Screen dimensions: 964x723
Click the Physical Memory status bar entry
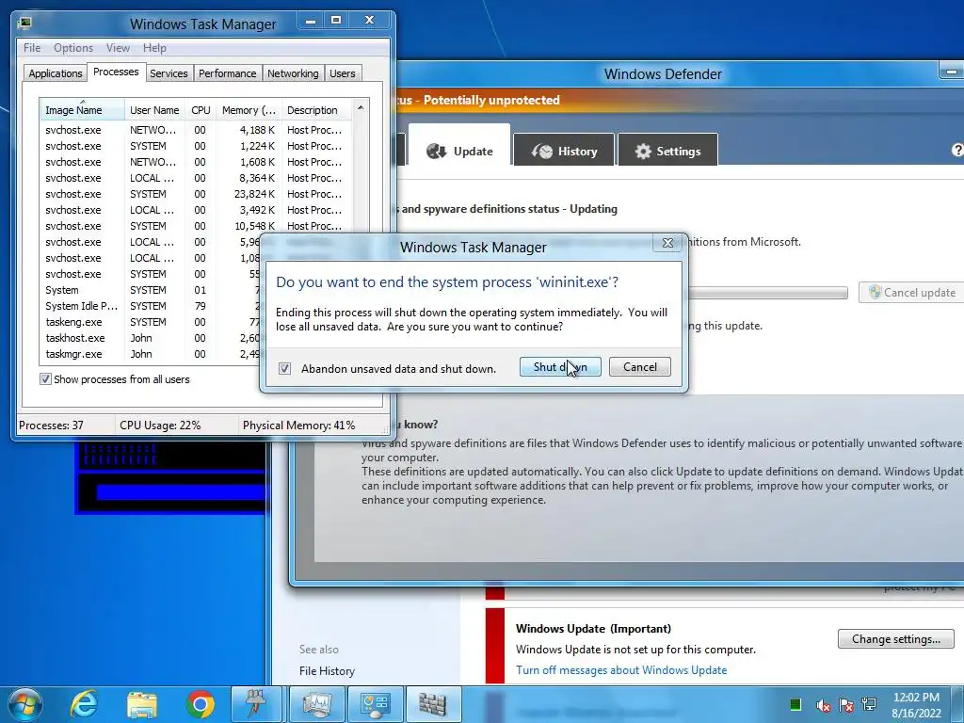coord(298,426)
